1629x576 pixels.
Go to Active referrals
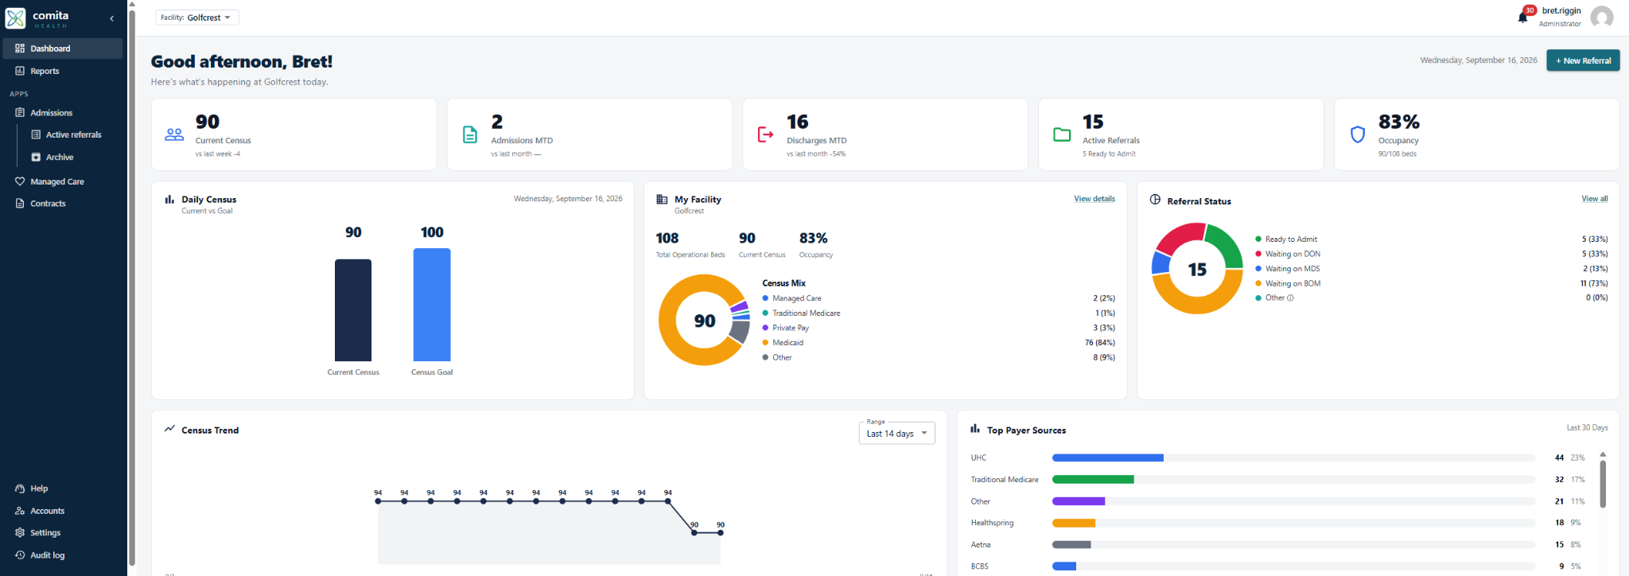pyautogui.click(x=73, y=134)
